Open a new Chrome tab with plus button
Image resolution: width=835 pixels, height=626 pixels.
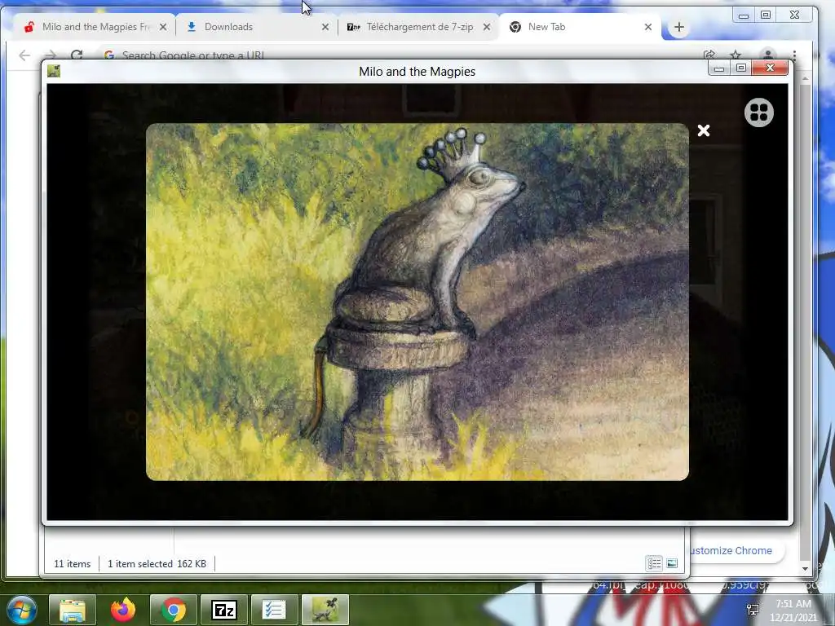(679, 27)
